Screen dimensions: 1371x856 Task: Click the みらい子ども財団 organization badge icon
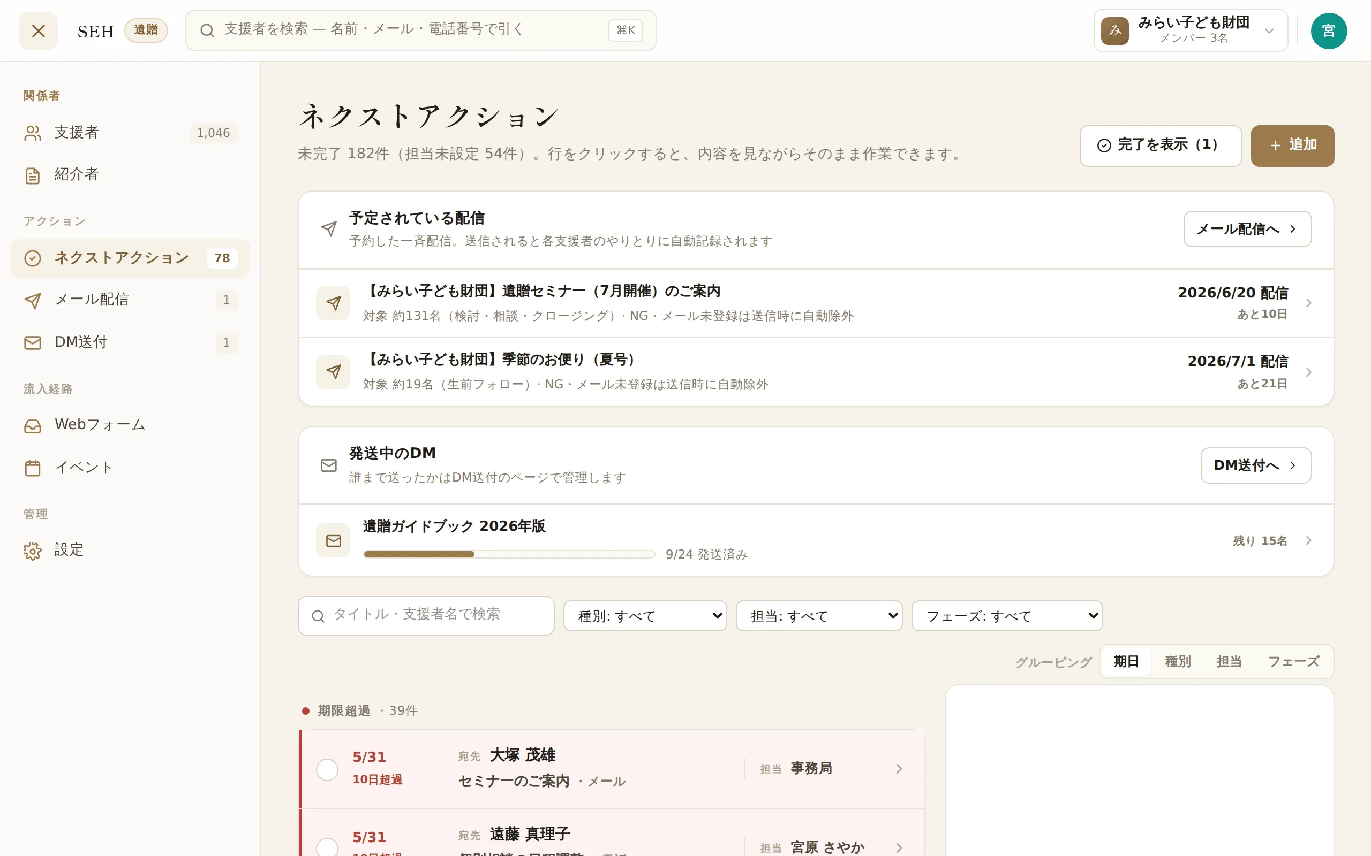pos(1114,30)
